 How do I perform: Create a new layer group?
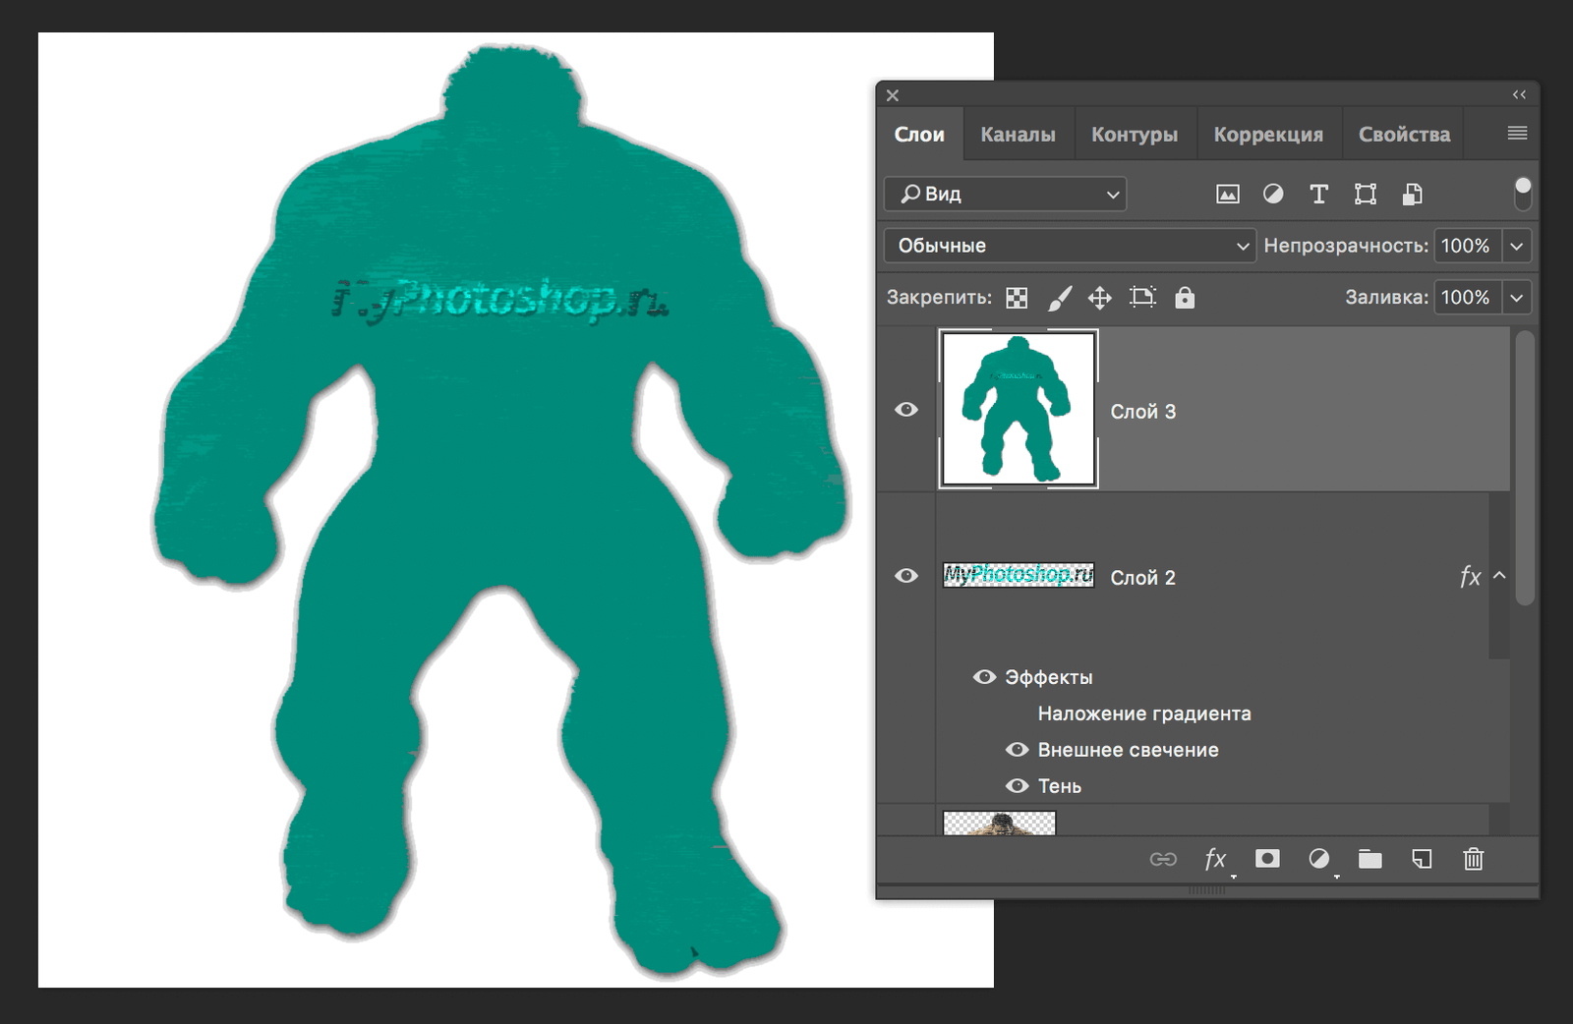click(x=1369, y=859)
